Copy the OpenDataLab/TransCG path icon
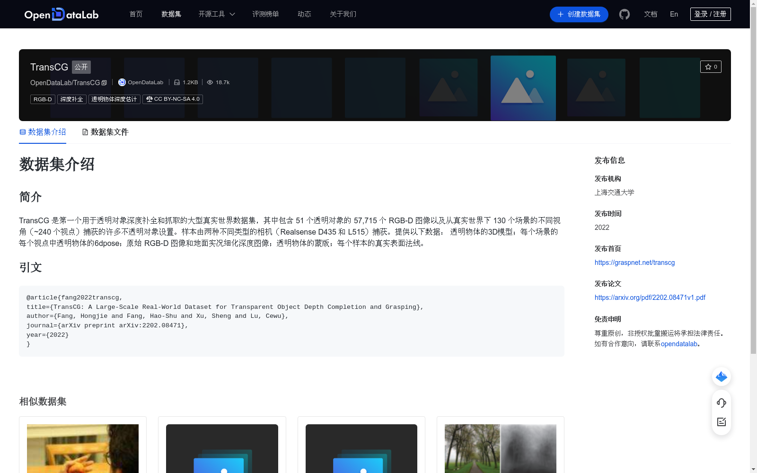Screen dimensions: 757x473 pyautogui.click(x=104, y=83)
